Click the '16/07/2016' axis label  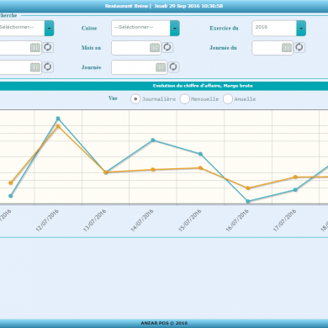click(x=237, y=220)
